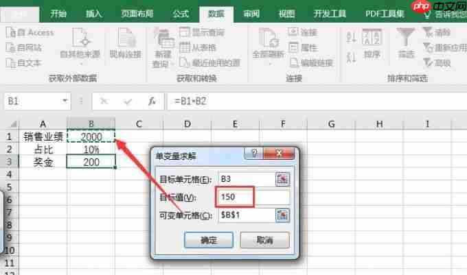Open the PDF工具集 tab
467x275 pixels.
(385, 14)
